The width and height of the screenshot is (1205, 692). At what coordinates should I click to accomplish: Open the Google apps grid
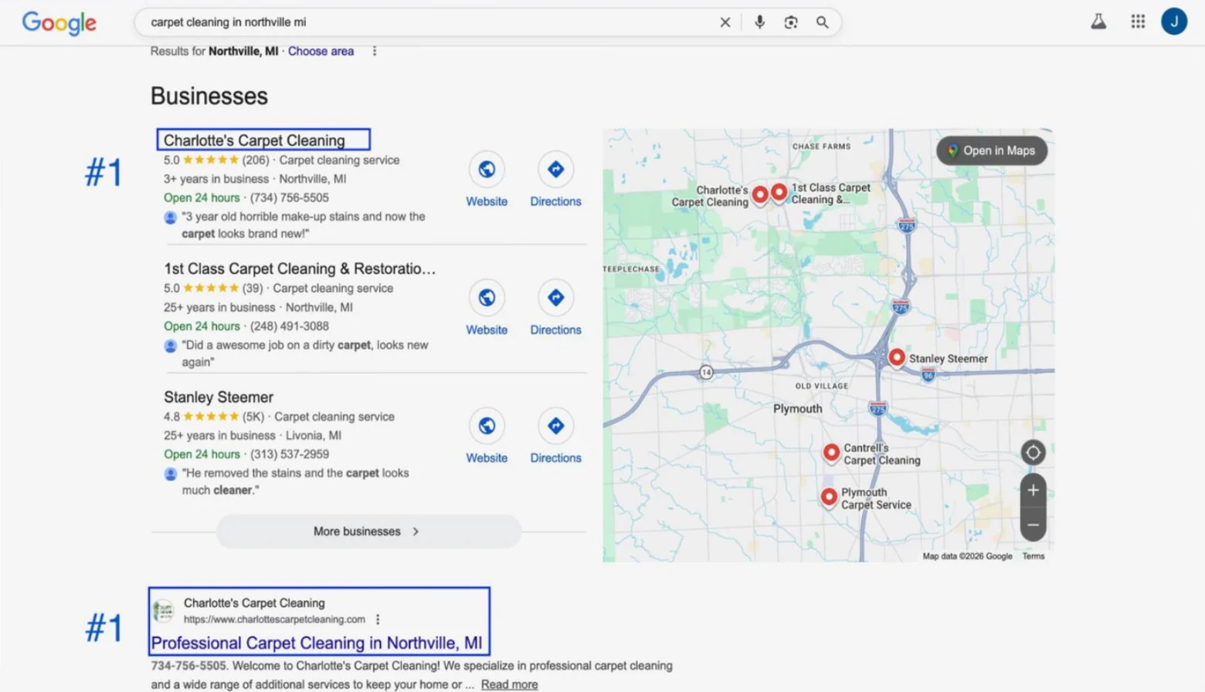[x=1137, y=22]
